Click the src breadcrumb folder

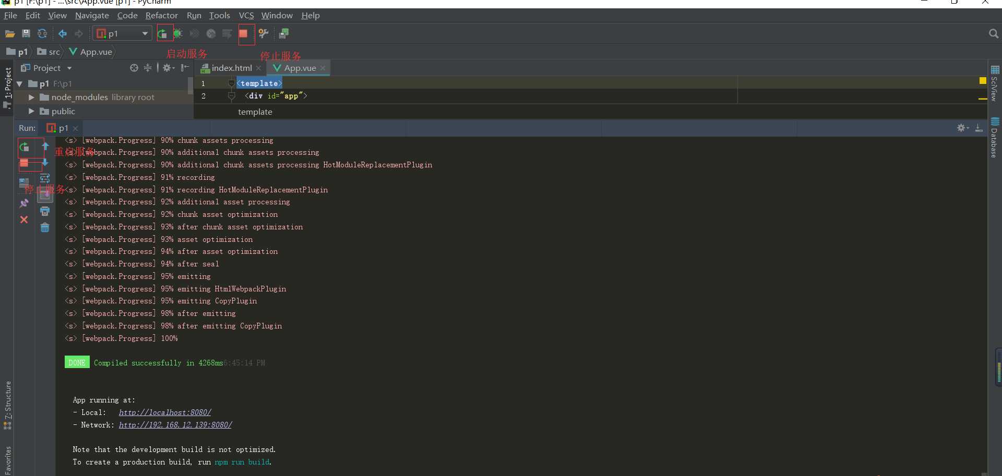(x=49, y=52)
